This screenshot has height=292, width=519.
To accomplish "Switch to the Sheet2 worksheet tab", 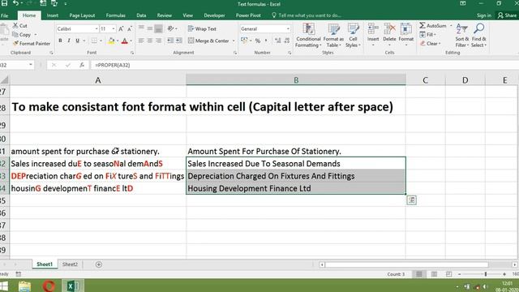I will (x=70, y=264).
